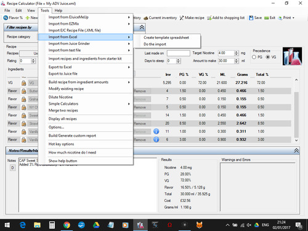Click Remove on 0.932 grams row
The image size is (308, 231).
[x=142, y=140]
